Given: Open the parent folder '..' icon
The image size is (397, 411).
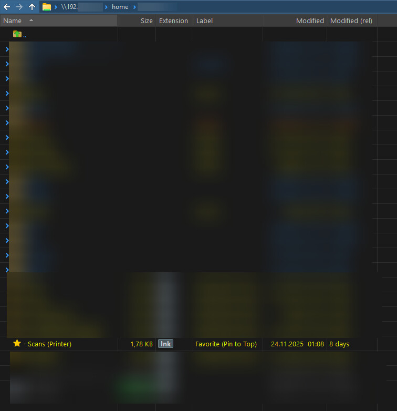Looking at the screenshot, I should coord(17,34).
